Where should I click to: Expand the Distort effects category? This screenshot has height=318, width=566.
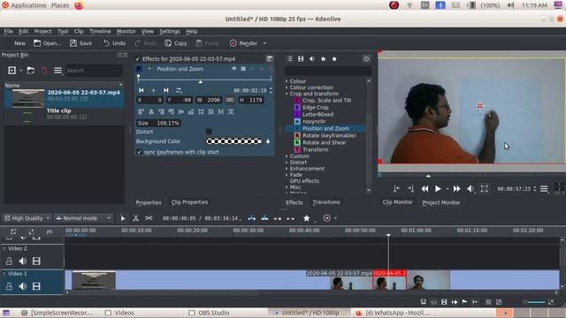(287, 163)
